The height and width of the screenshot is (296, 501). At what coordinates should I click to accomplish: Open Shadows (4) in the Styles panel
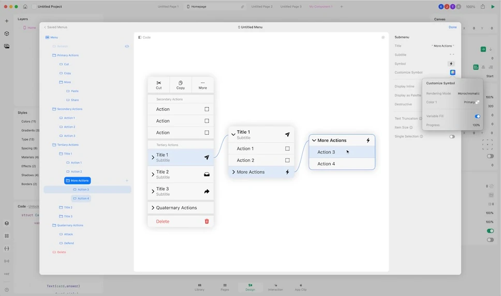tap(30, 175)
